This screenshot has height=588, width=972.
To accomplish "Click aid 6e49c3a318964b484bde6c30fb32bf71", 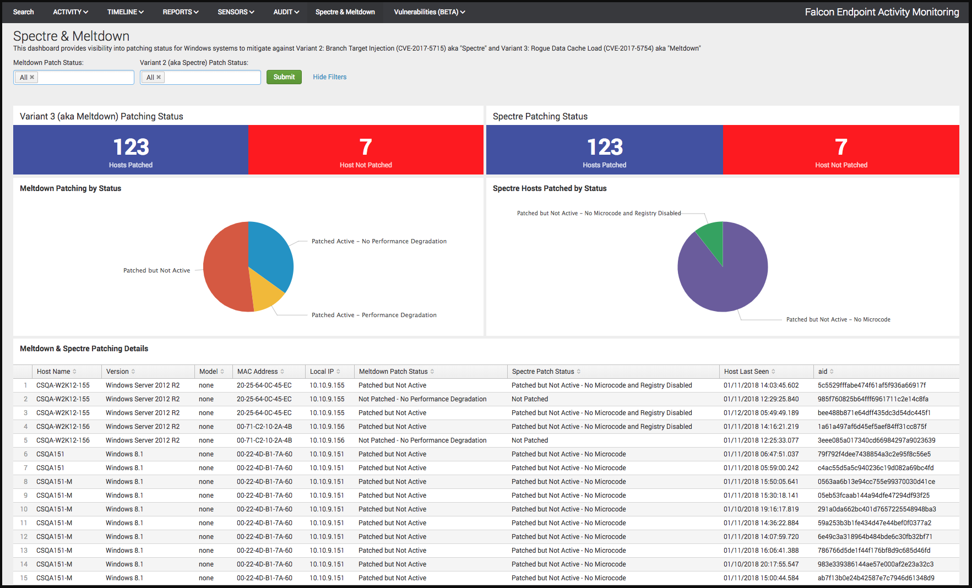I will tap(875, 537).
